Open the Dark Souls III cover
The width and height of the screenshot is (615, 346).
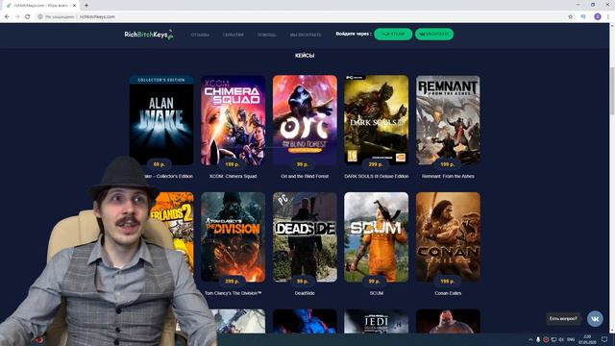click(x=376, y=120)
